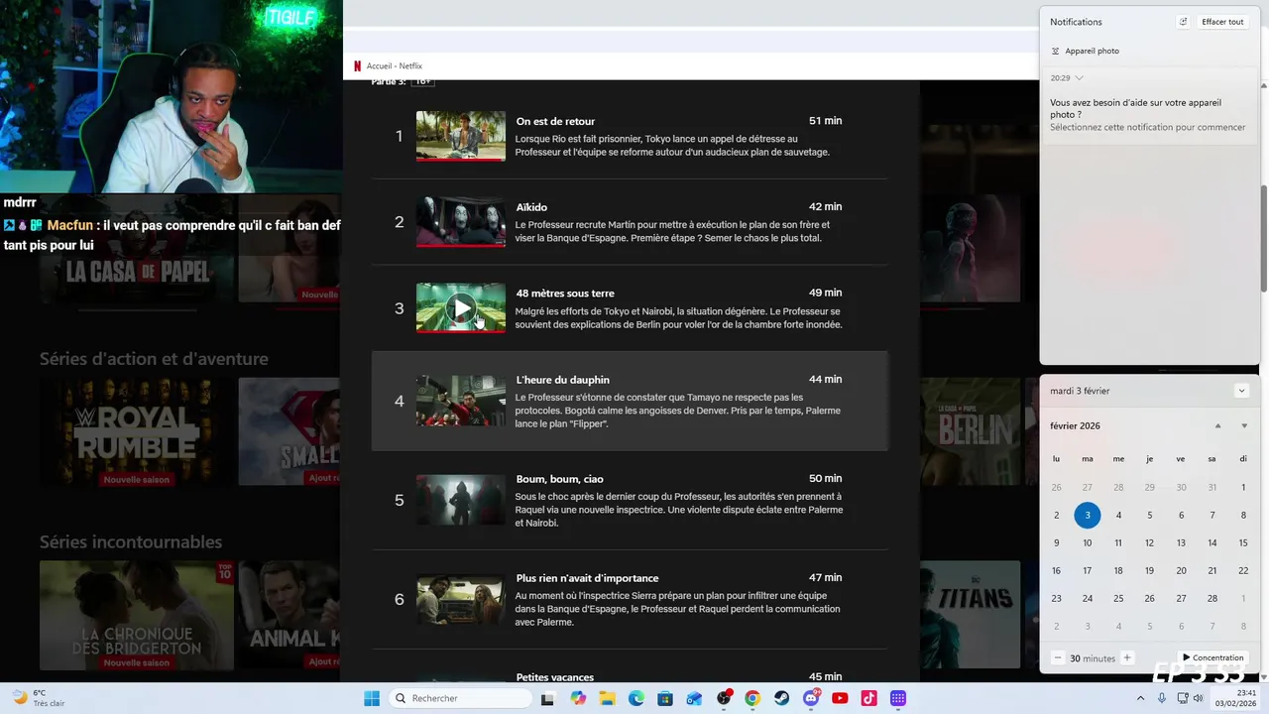
Task: Click the Netflix logo in the tab title
Action: click(x=357, y=66)
